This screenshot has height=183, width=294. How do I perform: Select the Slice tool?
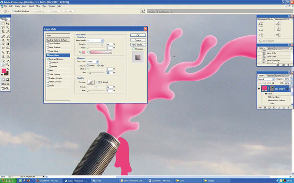click(8, 32)
